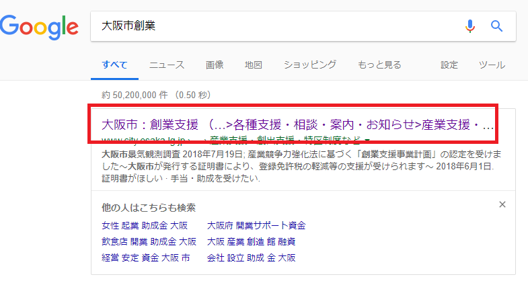Expand the dropdown arrow beside the result URL

point(367,140)
